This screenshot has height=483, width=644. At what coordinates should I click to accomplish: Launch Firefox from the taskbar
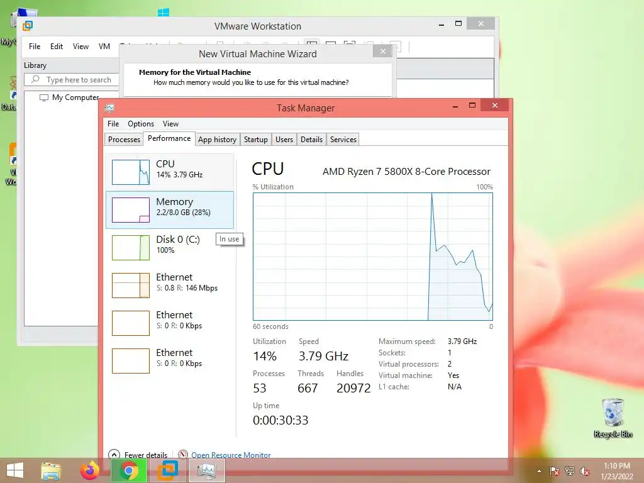(89, 470)
